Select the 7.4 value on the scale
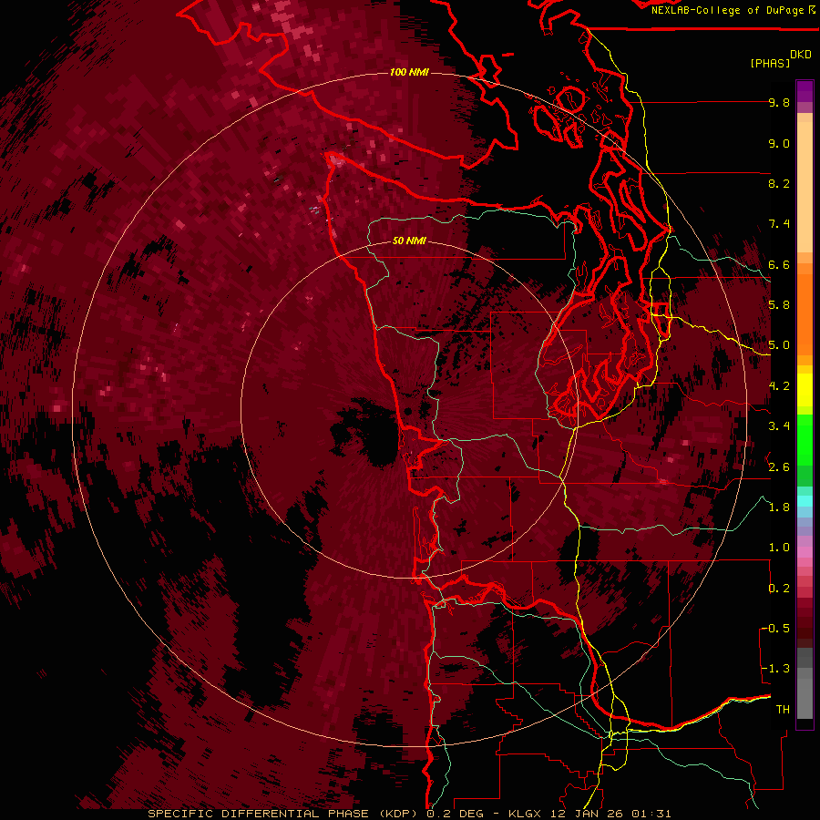The height and width of the screenshot is (820, 820). [x=779, y=224]
